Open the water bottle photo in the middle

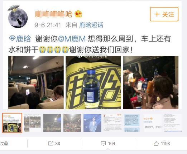click(93, 82)
